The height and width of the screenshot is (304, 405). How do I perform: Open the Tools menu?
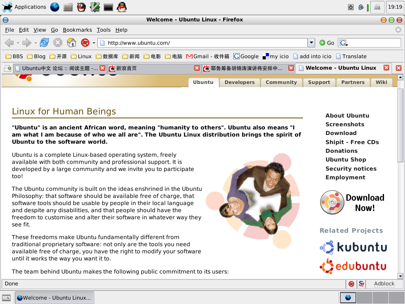pyautogui.click(x=104, y=30)
